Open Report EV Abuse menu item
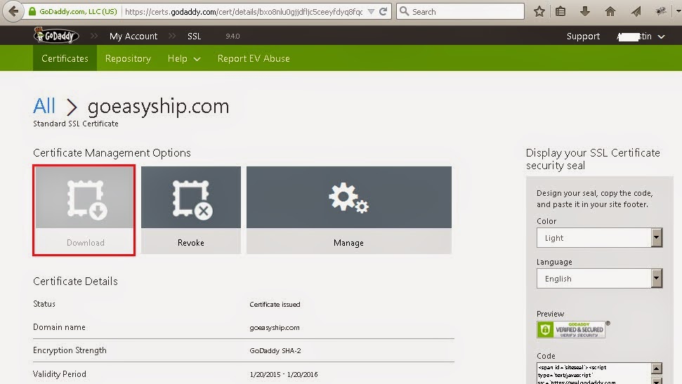682x384 pixels. tap(254, 58)
